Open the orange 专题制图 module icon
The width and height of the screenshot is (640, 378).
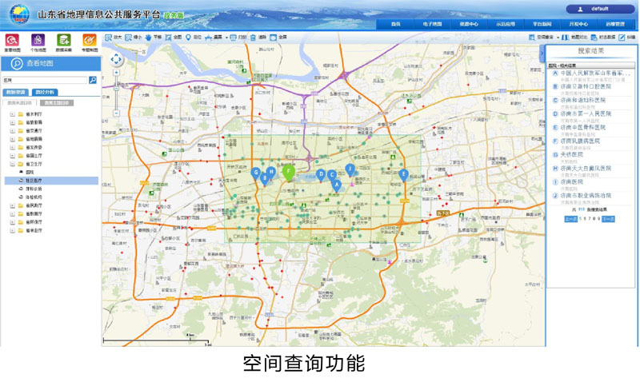point(90,40)
